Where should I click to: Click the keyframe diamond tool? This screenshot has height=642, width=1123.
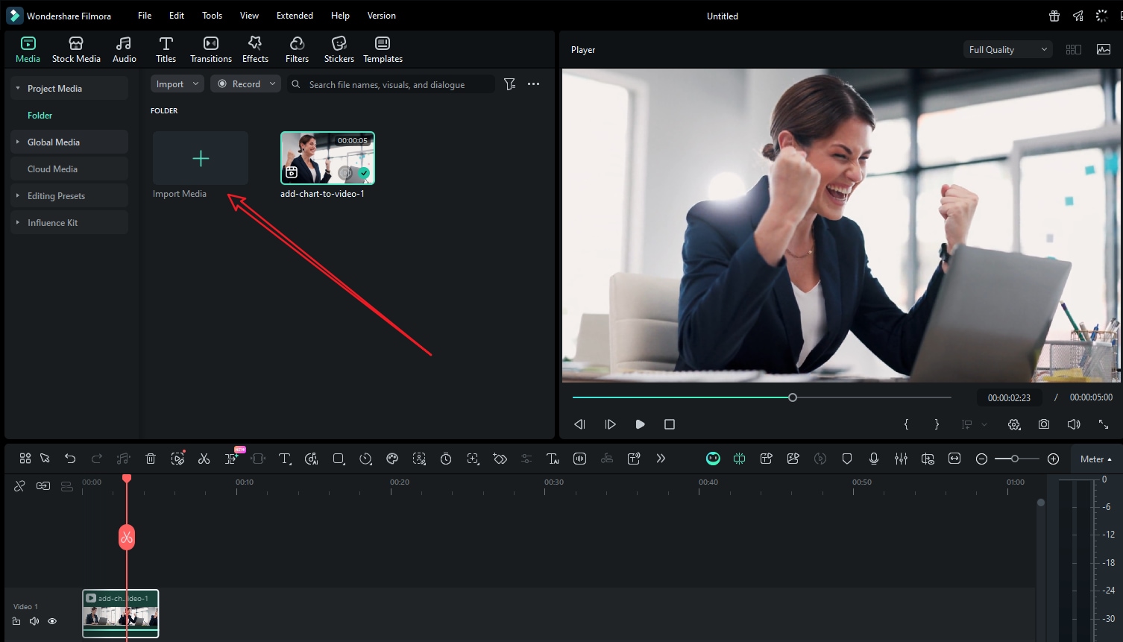click(x=500, y=459)
